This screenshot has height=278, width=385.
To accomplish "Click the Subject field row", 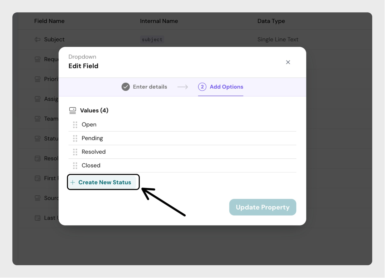I will point(54,40).
